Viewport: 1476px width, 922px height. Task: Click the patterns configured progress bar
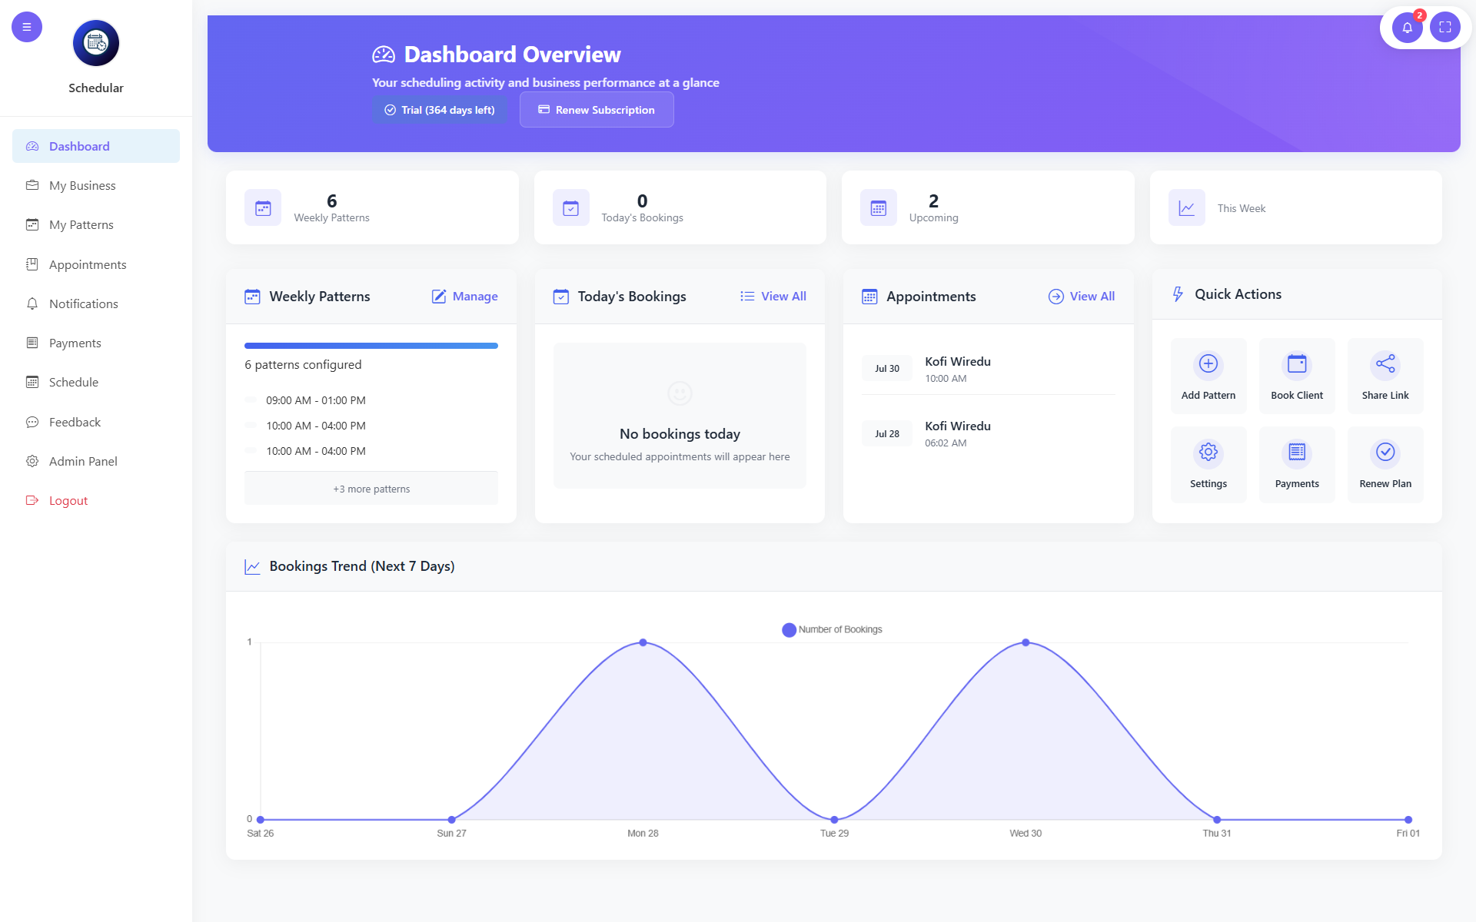[371, 346]
